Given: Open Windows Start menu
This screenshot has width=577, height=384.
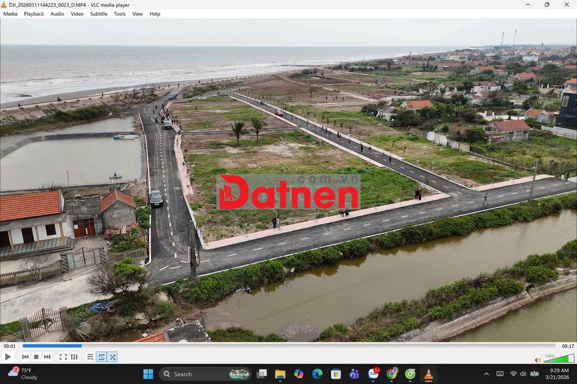Looking at the screenshot, I should pyautogui.click(x=148, y=373).
